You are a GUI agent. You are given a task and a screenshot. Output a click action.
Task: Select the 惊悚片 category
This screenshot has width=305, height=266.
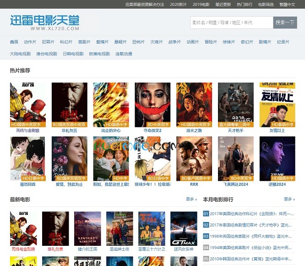click(229, 42)
